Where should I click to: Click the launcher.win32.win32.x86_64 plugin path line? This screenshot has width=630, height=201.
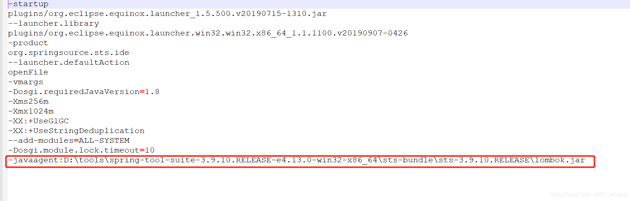(208, 33)
